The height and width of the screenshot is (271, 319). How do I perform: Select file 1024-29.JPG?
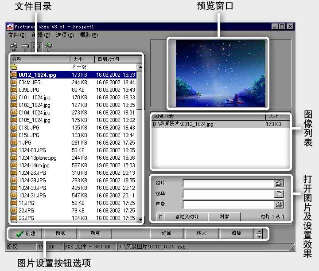pyautogui.click(x=74, y=180)
